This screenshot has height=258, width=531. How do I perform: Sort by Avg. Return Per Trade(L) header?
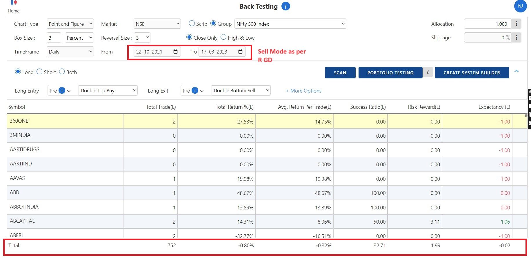[x=305, y=107]
